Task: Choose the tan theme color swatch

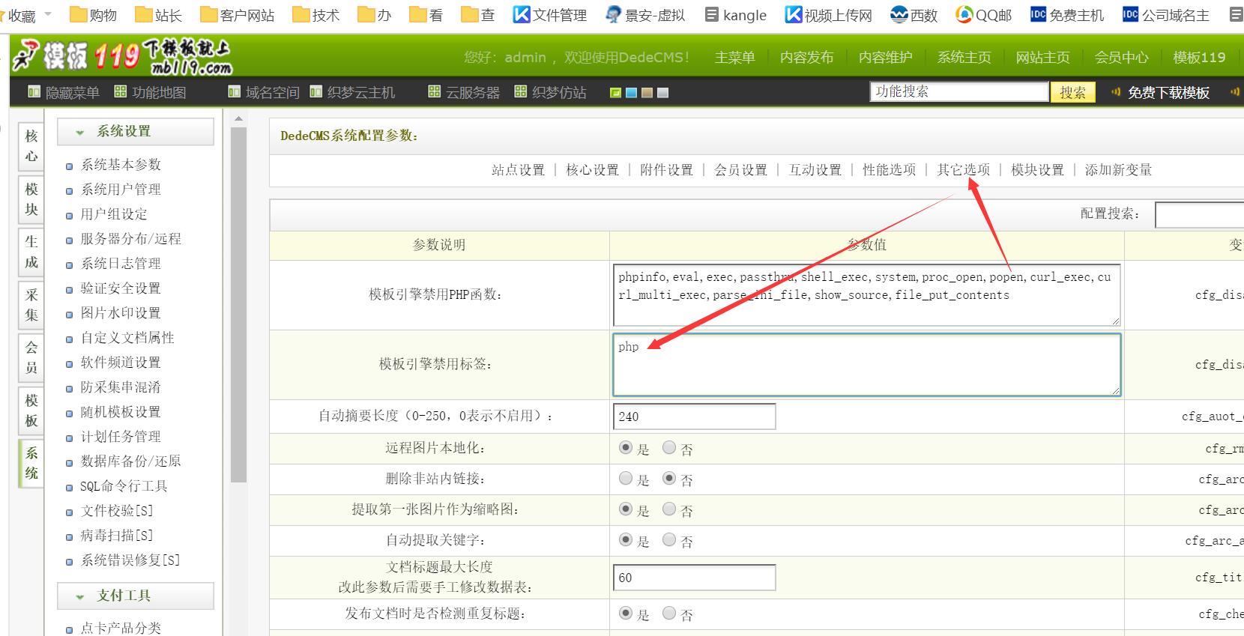Action: 647,93
